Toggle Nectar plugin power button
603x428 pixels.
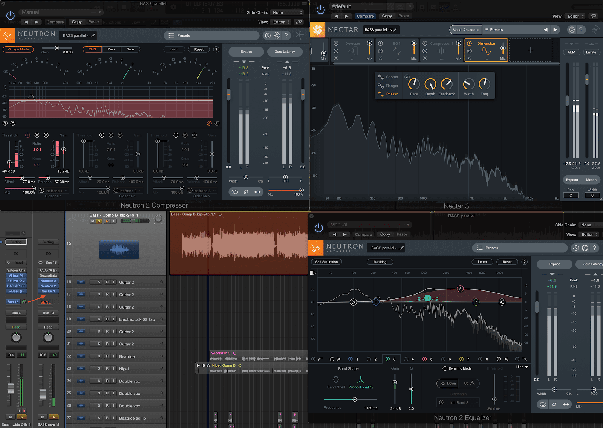pos(320,10)
